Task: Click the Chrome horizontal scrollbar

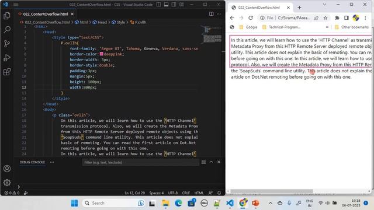Action: (272, 191)
